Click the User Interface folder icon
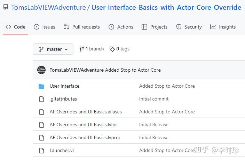This screenshot has height=160, width=245. point(41,86)
